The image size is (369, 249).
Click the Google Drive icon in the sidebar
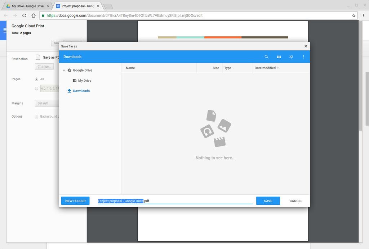(70, 70)
